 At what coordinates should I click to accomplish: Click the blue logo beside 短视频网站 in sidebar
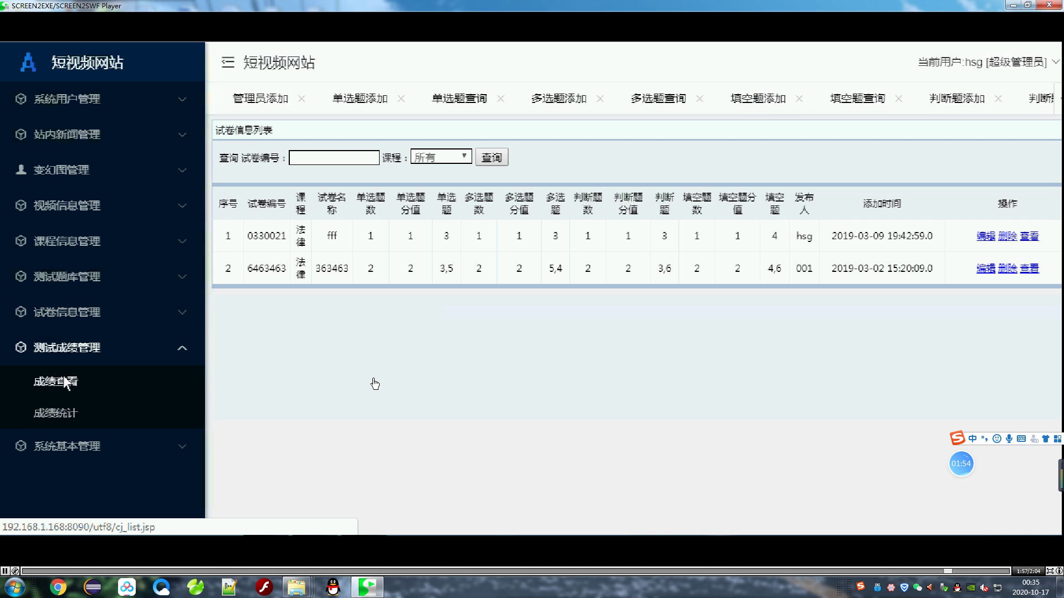tap(28, 62)
